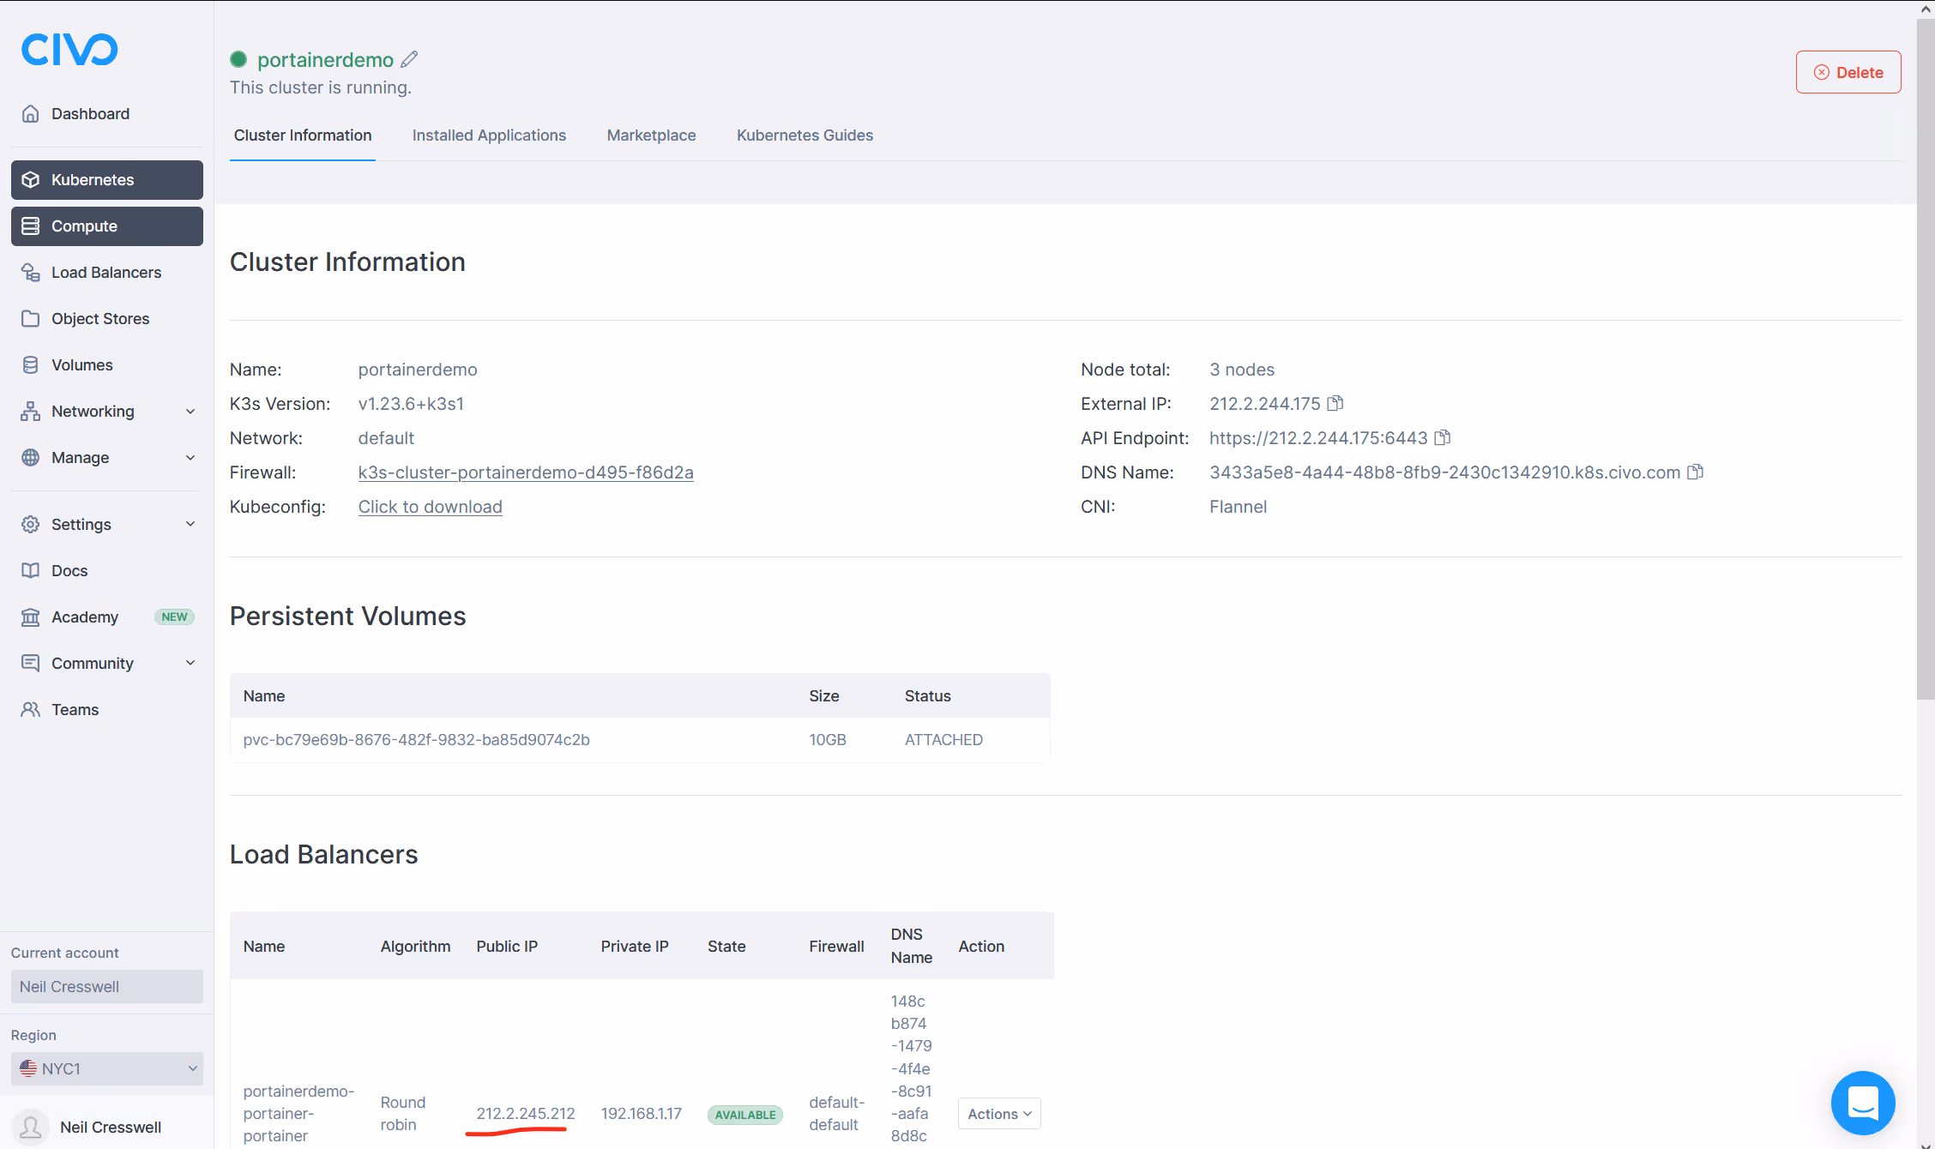Select the Cluster Information tab
The image size is (1935, 1149).
pyautogui.click(x=303, y=135)
